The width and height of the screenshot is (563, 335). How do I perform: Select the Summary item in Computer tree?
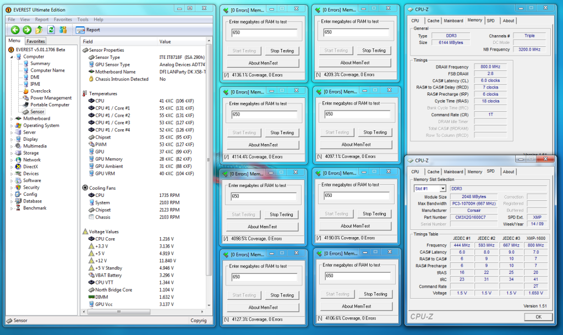coord(40,63)
